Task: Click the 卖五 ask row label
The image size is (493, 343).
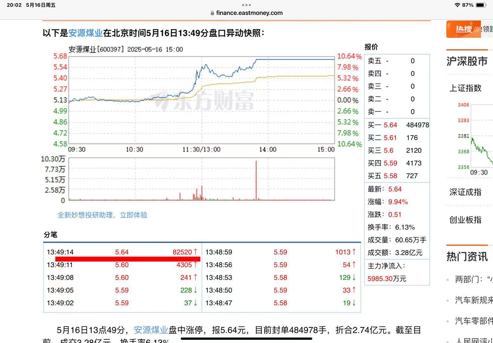Action: (374, 61)
